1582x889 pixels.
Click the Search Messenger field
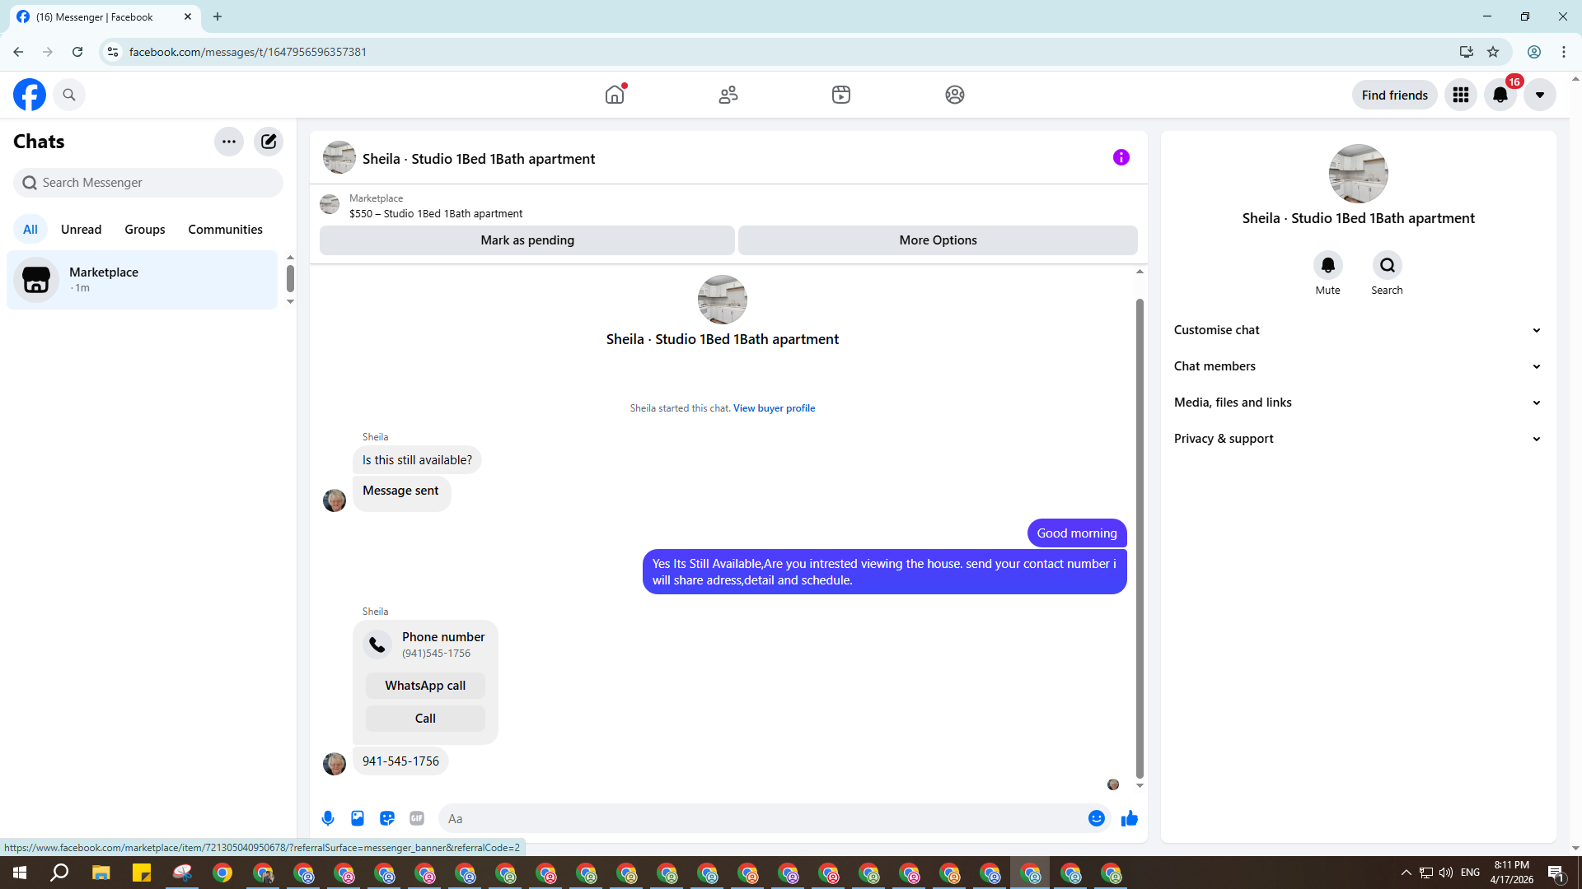pos(148,183)
